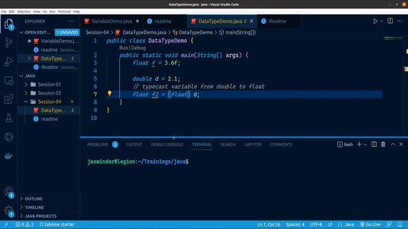Open the Manage gear settings icon

coord(8,211)
